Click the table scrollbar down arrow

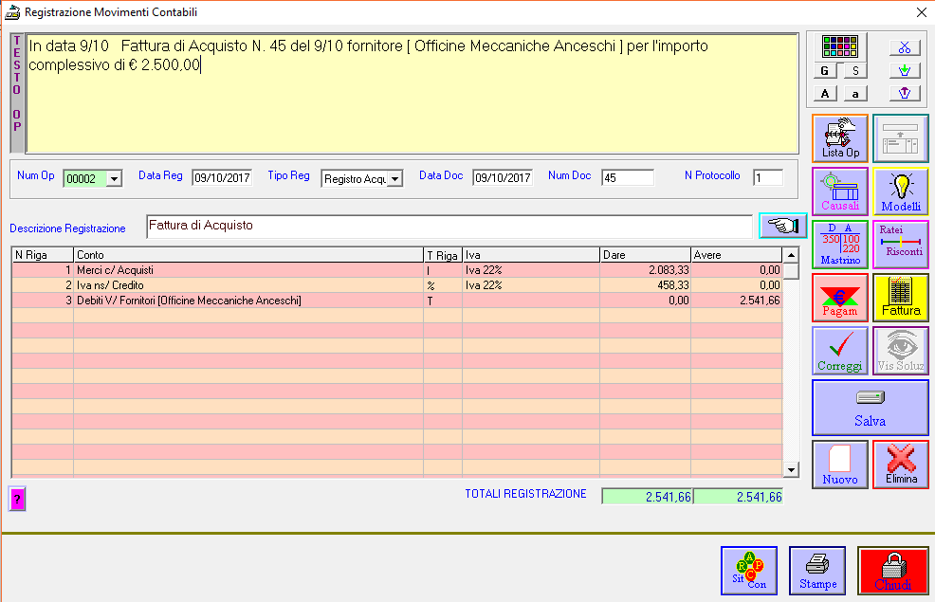[x=791, y=469]
